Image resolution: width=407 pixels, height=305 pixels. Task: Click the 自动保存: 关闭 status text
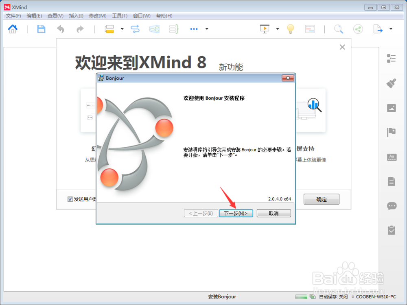pyautogui.click(x=333, y=296)
